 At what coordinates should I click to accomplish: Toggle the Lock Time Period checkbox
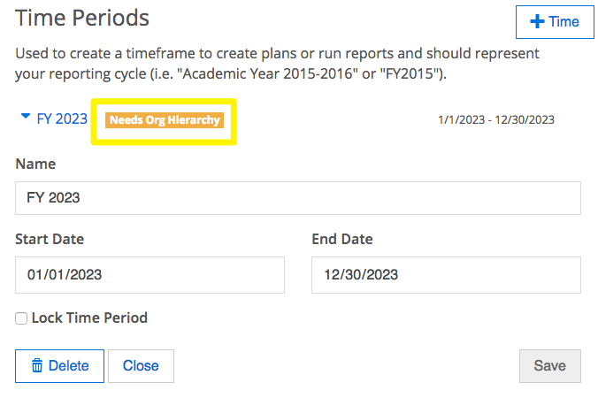(21, 318)
